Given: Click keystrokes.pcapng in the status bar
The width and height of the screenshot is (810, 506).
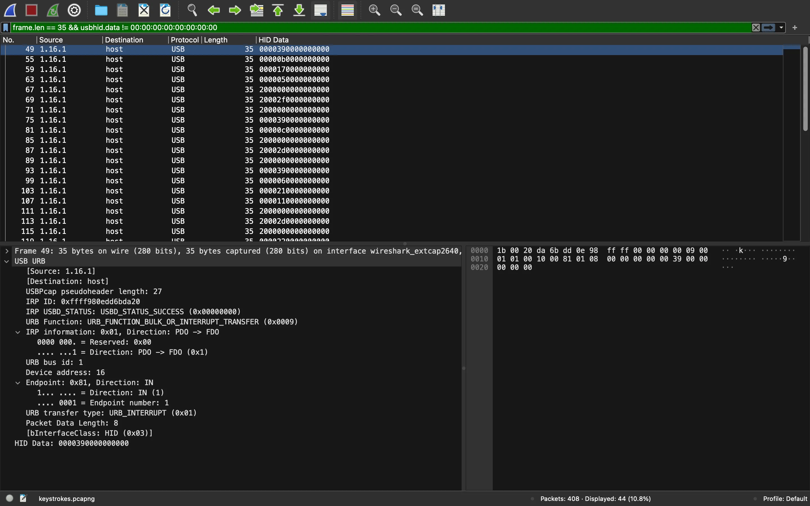Looking at the screenshot, I should (67, 499).
